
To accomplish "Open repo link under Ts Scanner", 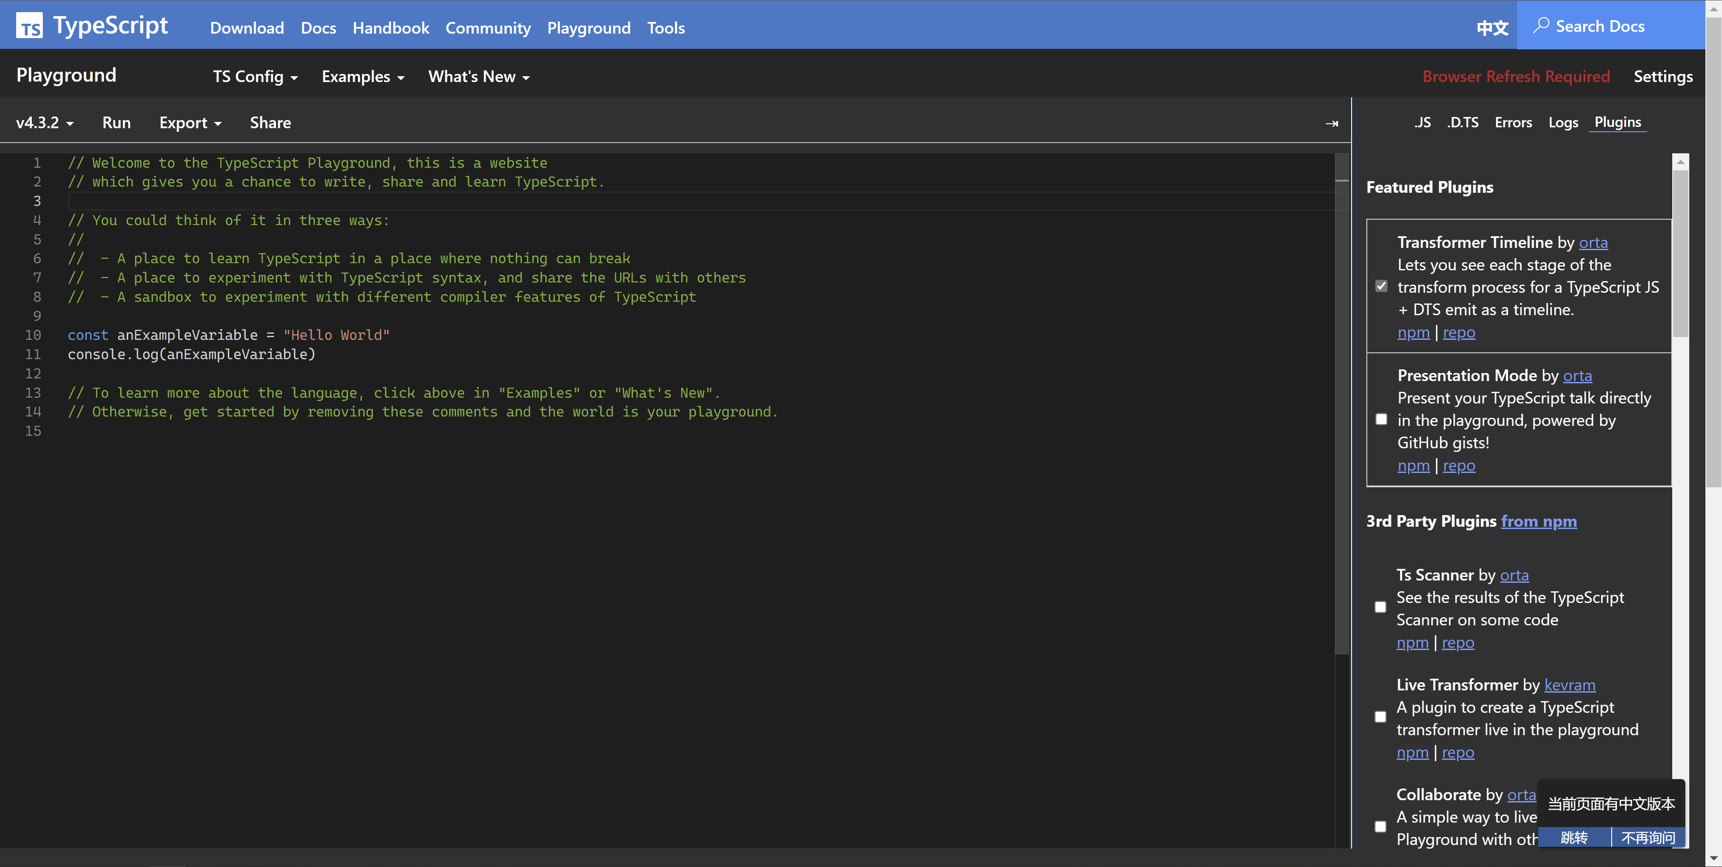I will (1458, 642).
